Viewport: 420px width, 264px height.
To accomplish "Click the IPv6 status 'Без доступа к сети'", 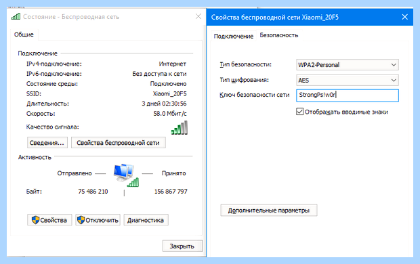I will click(159, 74).
